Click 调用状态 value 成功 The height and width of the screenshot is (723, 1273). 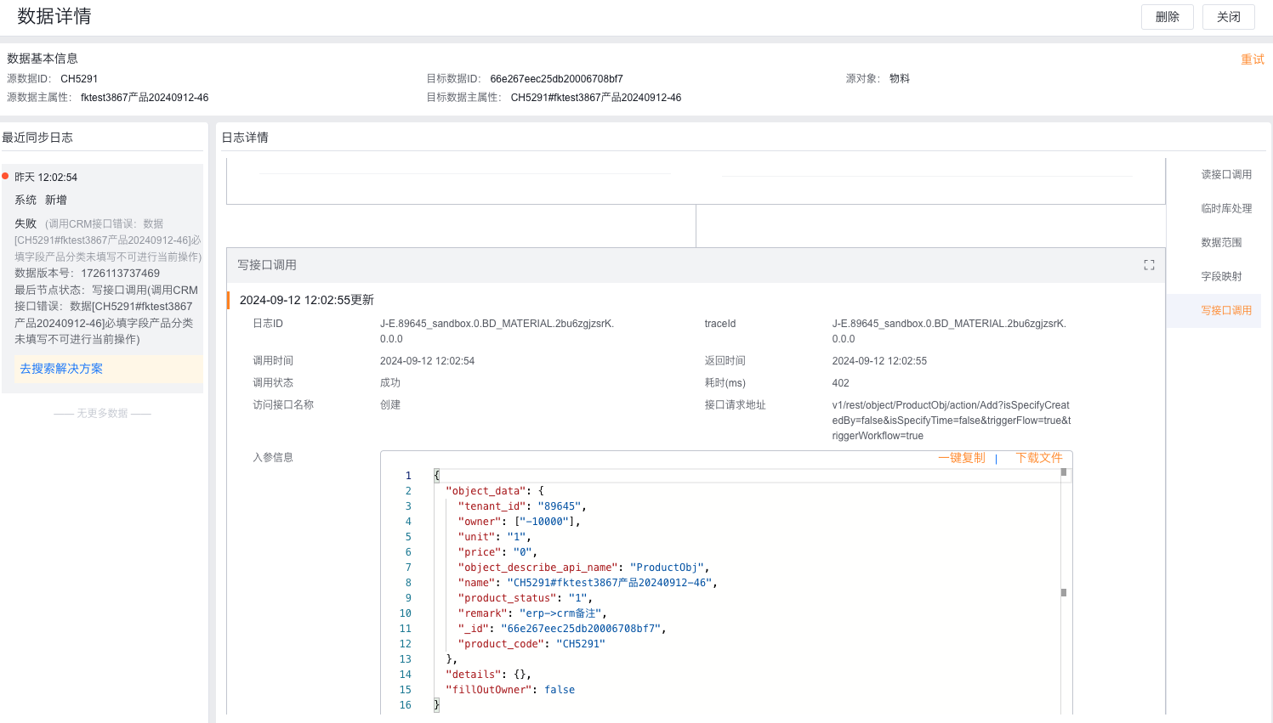[x=390, y=383]
